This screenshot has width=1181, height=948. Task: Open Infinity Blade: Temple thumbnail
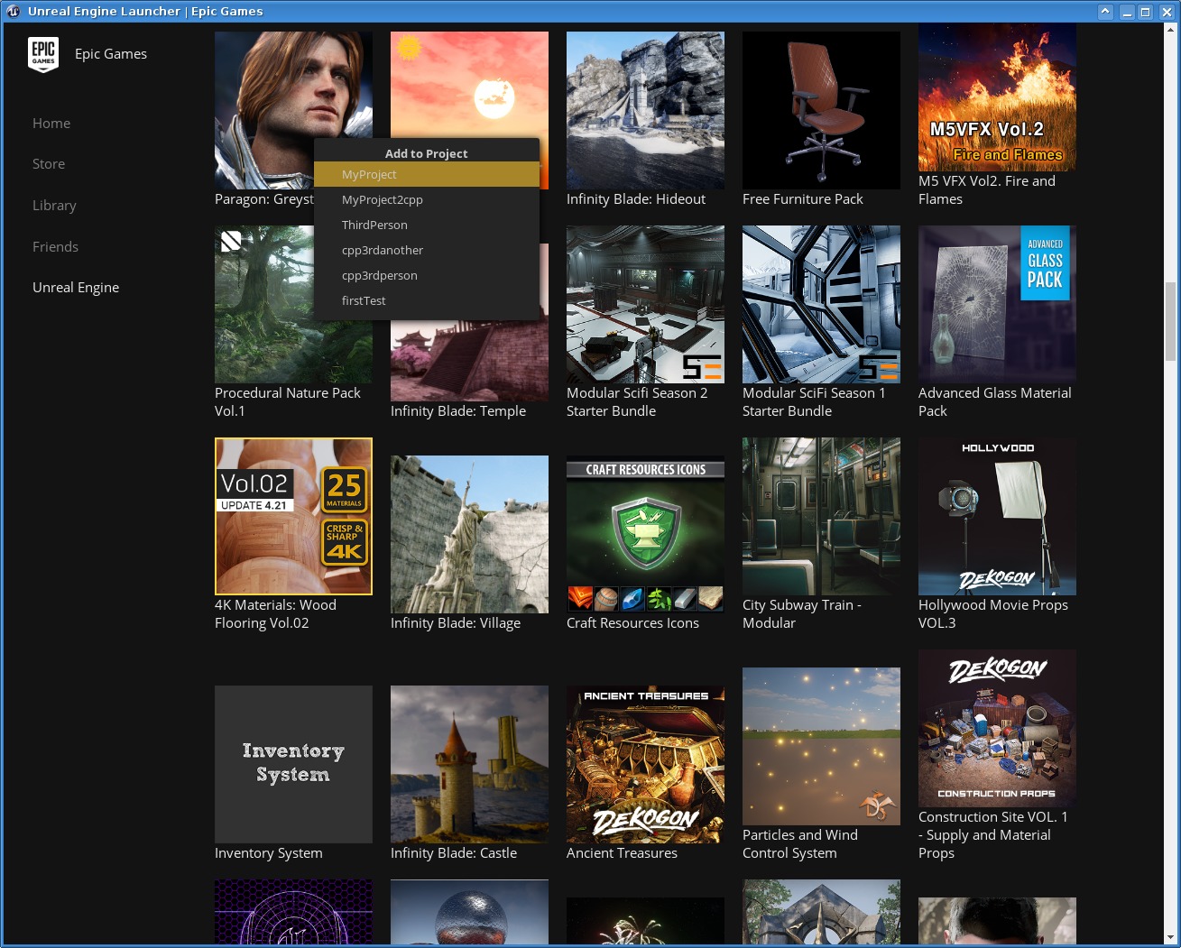469,361
